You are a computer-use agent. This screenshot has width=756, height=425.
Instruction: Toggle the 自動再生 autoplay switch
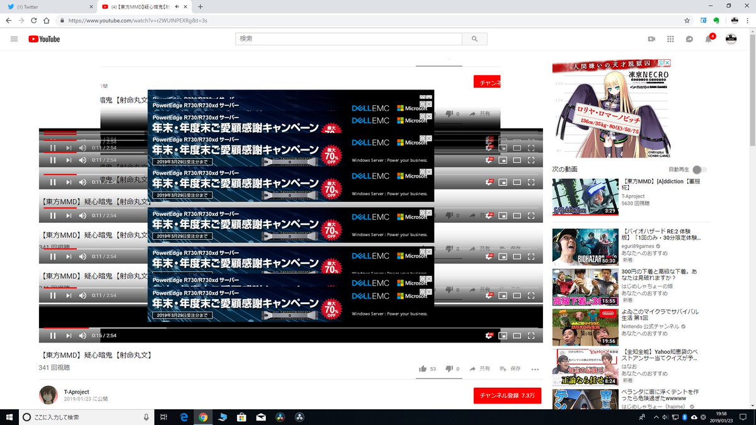click(x=699, y=169)
